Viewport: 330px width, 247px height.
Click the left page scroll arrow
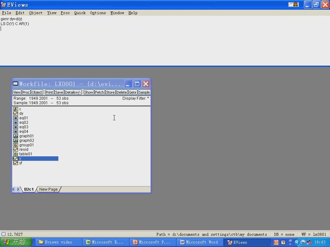[x=14, y=189]
